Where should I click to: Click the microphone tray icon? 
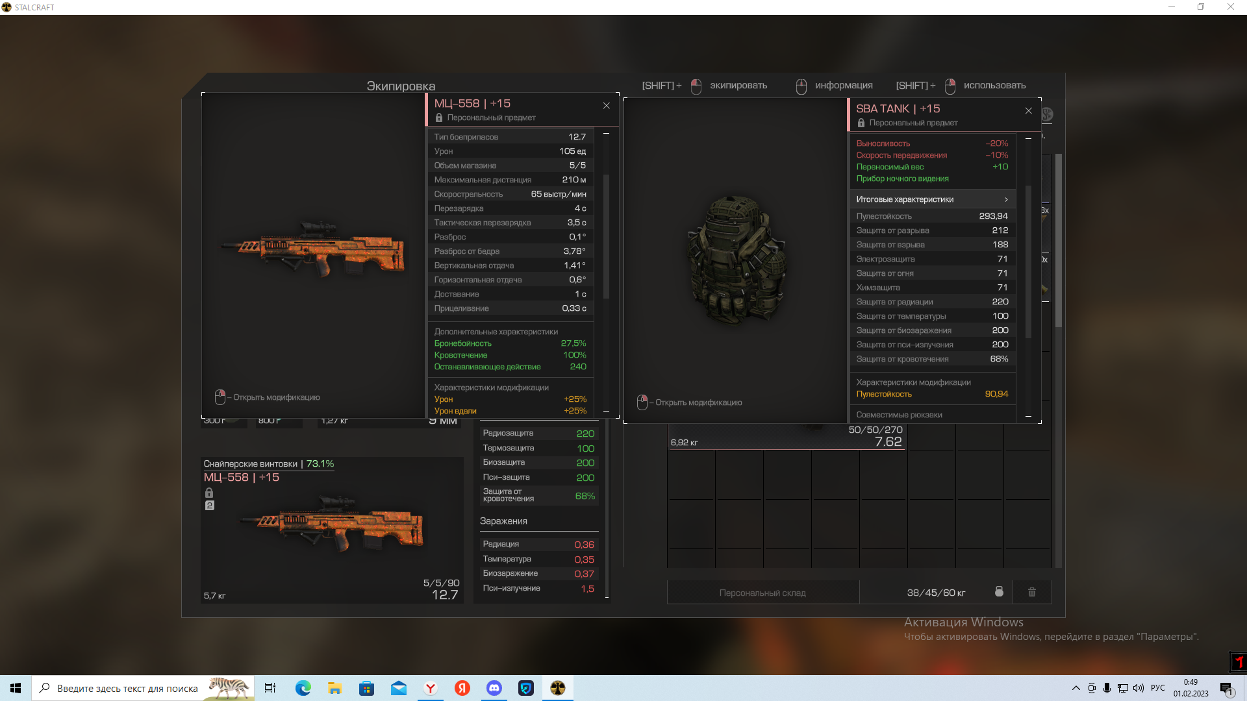pos(1107,688)
